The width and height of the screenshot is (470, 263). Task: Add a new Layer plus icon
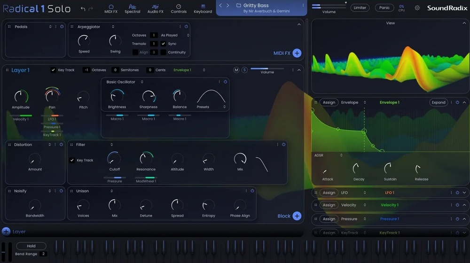pos(6,232)
